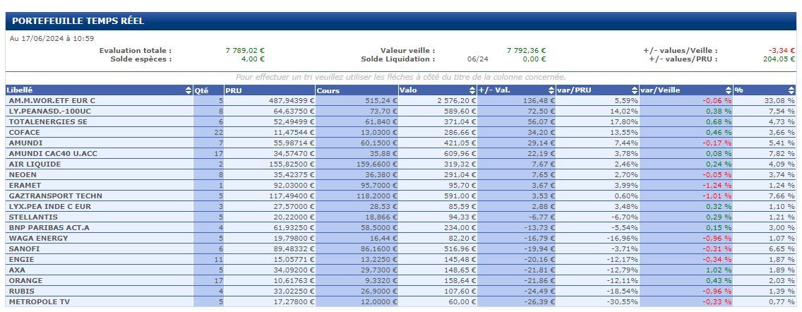
Task: Click the Cours column header
Action: [x=357, y=90]
